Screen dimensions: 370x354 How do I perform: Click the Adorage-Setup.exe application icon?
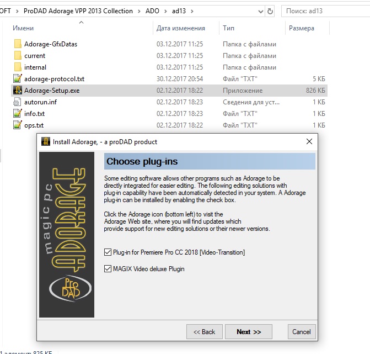coord(18,90)
